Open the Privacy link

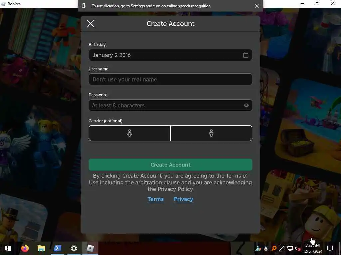tap(183, 199)
